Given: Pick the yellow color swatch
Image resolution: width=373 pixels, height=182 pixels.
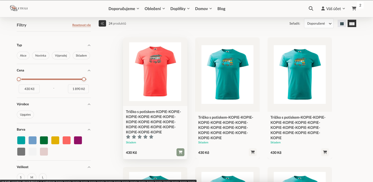Looking at the screenshot, I should (55, 140).
